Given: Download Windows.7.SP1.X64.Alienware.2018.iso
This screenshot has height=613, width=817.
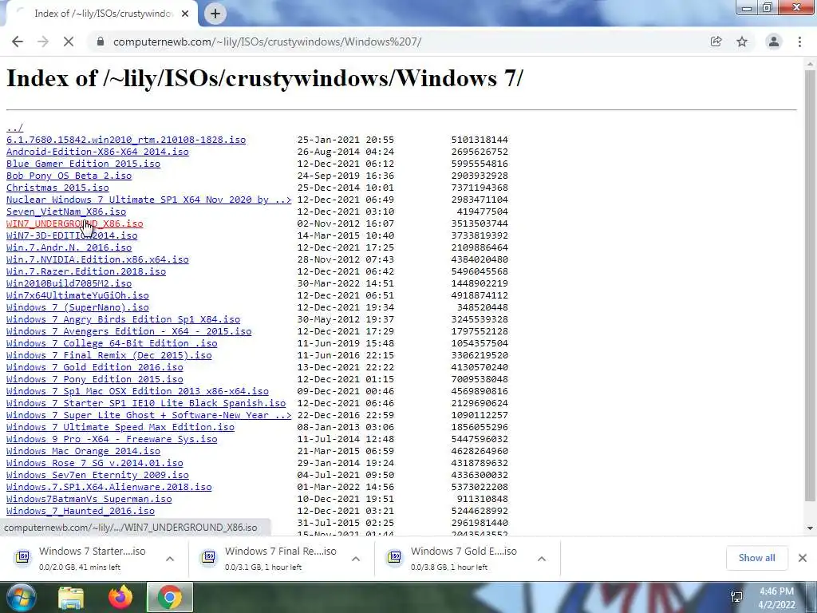Looking at the screenshot, I should coord(109,488).
